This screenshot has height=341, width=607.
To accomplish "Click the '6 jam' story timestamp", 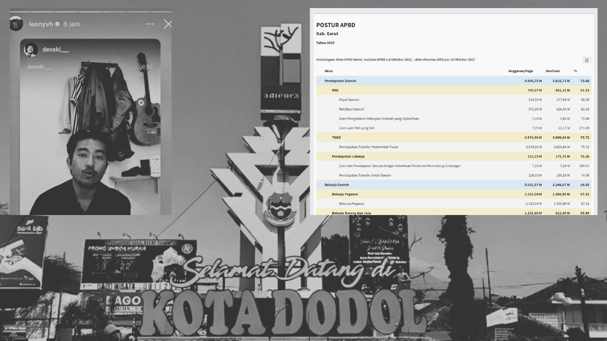I will click(x=72, y=24).
